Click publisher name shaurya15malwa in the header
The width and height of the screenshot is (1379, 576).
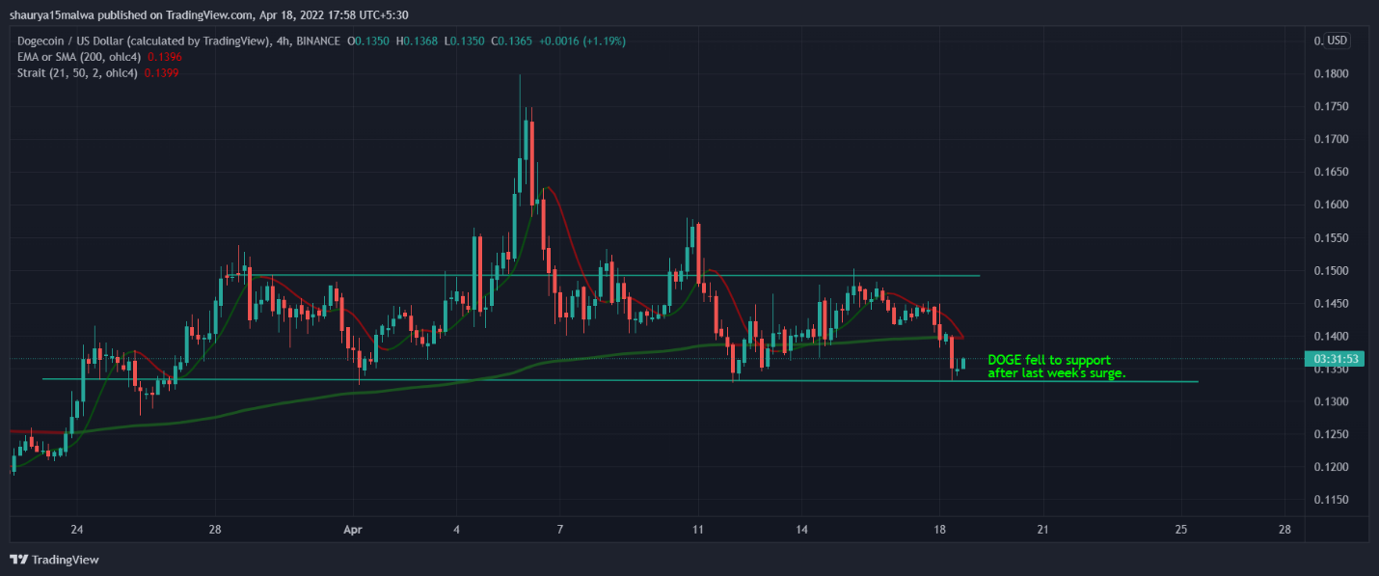(54, 14)
